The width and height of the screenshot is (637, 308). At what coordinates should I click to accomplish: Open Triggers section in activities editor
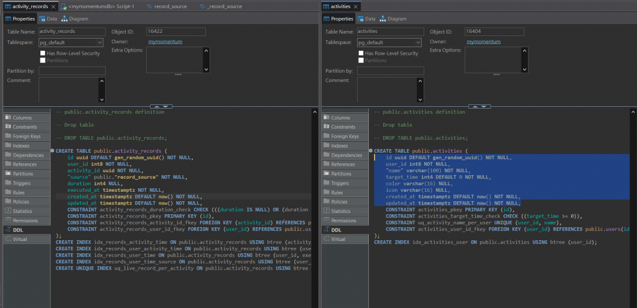pos(345,183)
